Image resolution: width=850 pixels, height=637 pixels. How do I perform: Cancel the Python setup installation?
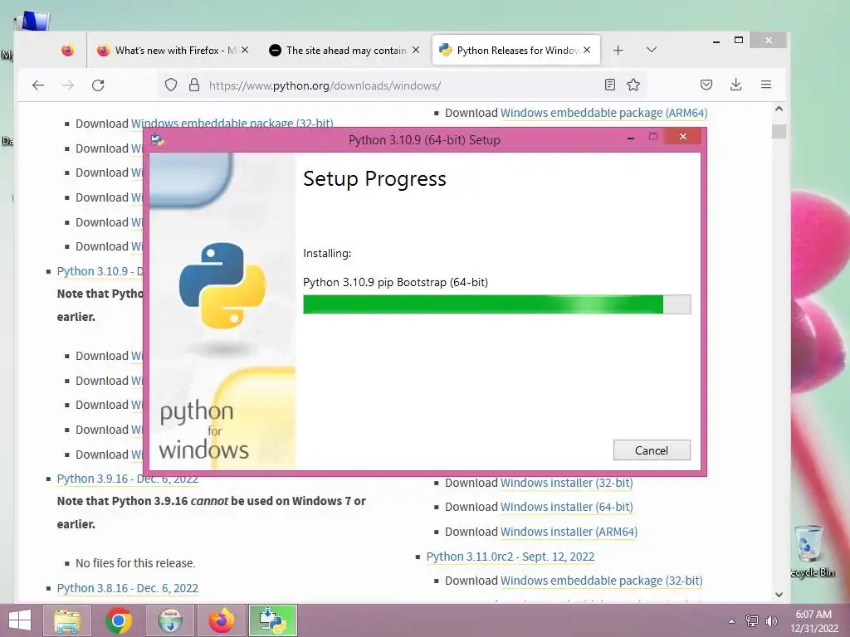click(x=652, y=450)
